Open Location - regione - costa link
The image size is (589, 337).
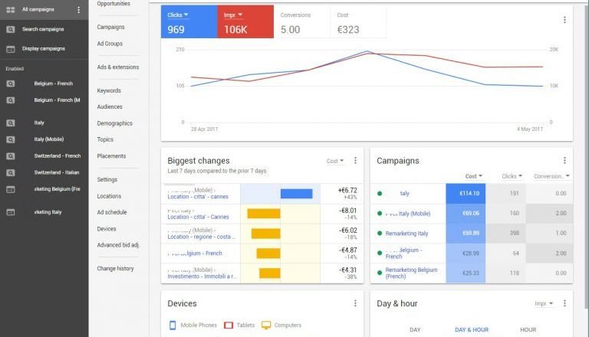(x=202, y=237)
